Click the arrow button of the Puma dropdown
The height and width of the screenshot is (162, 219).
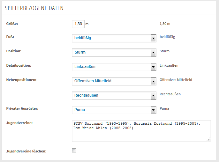(x=153, y=110)
